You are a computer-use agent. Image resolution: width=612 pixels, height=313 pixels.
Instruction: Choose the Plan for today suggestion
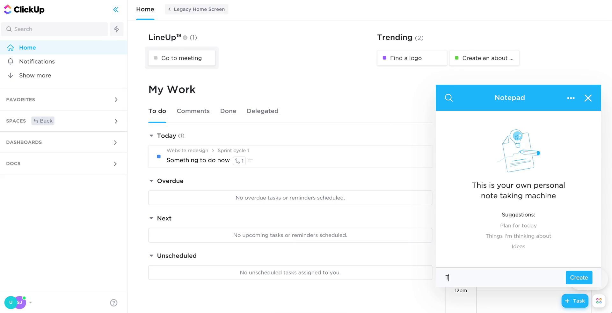pos(518,226)
